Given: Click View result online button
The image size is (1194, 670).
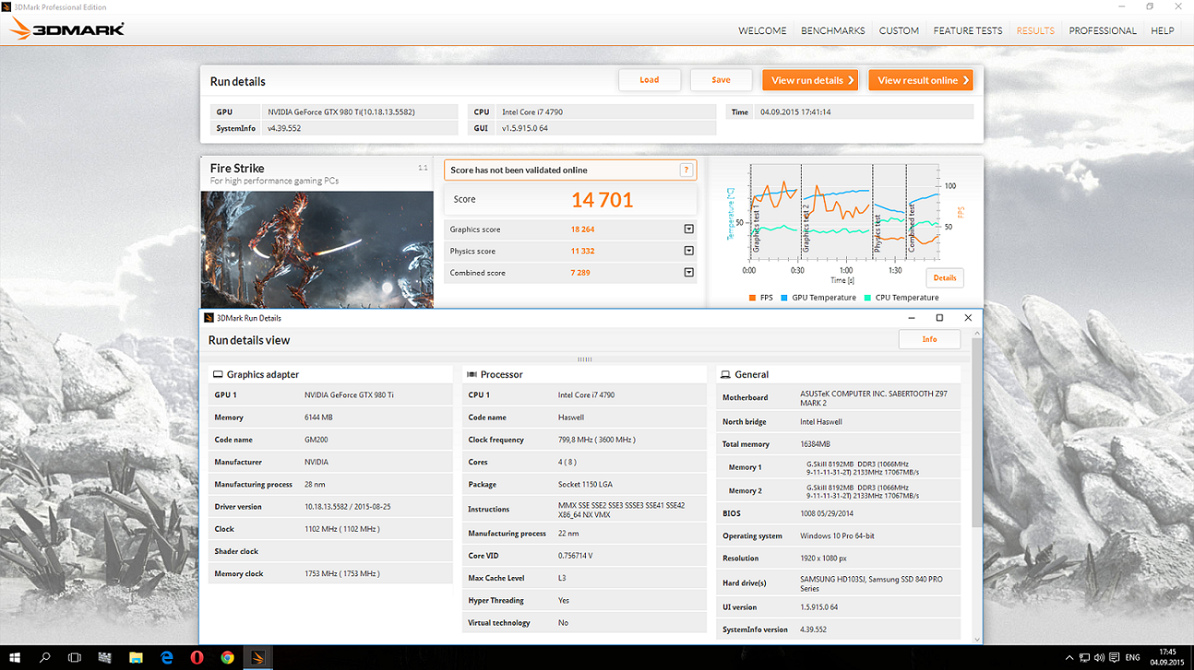Looking at the screenshot, I should [x=921, y=80].
